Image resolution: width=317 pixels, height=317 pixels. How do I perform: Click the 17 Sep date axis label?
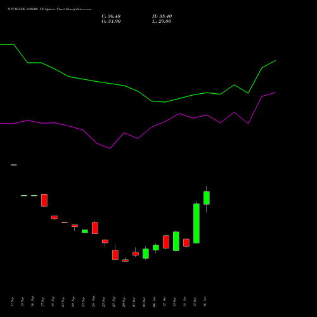(x=43, y=302)
